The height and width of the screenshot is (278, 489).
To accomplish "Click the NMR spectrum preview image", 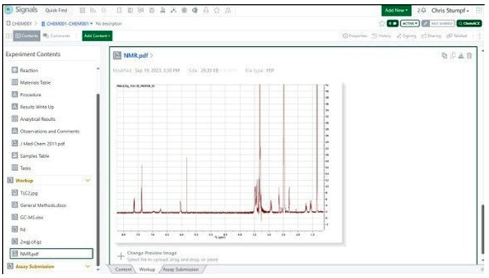I will pyautogui.click(x=229, y=163).
